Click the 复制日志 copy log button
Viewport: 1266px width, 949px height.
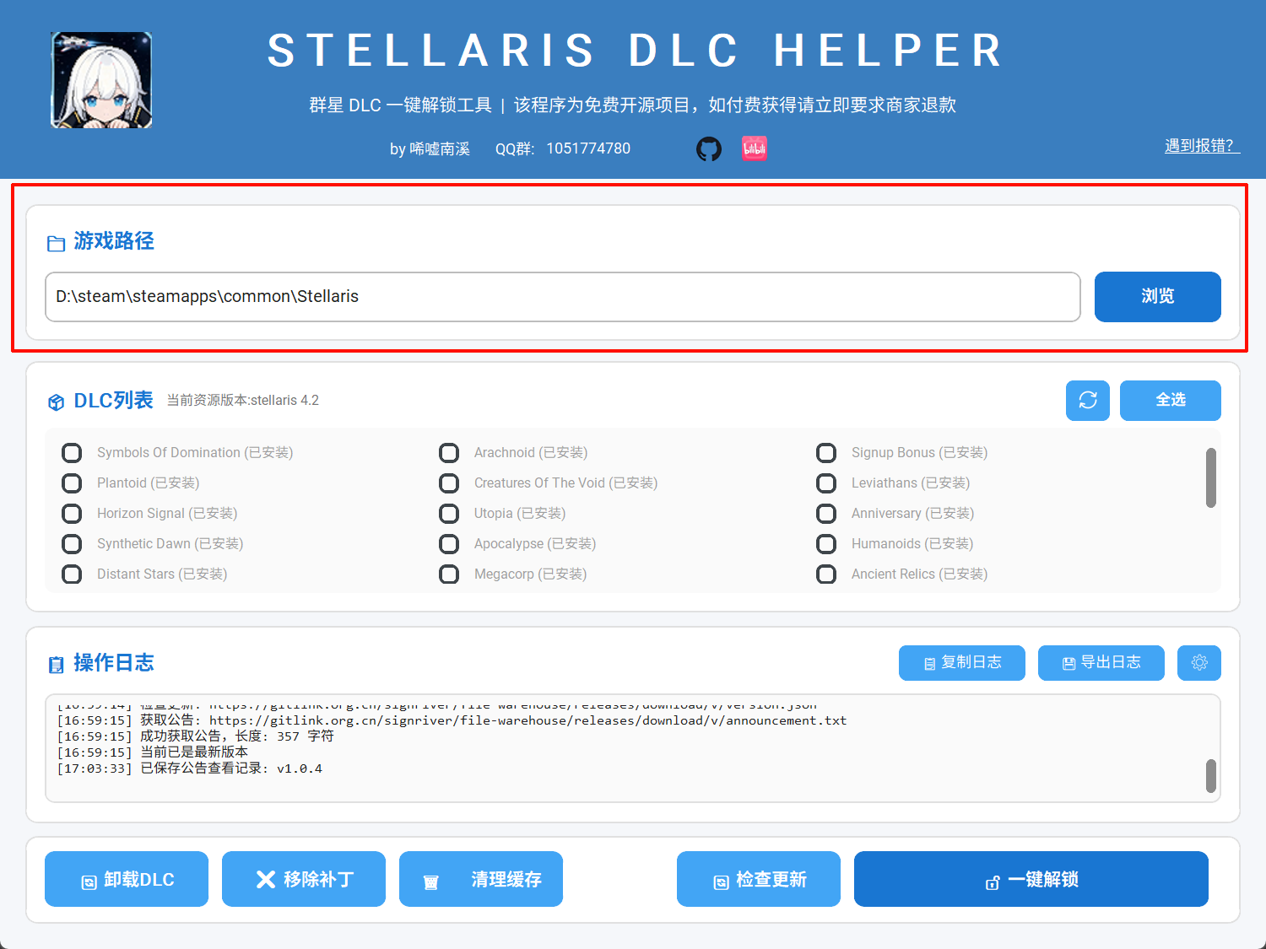tap(962, 663)
